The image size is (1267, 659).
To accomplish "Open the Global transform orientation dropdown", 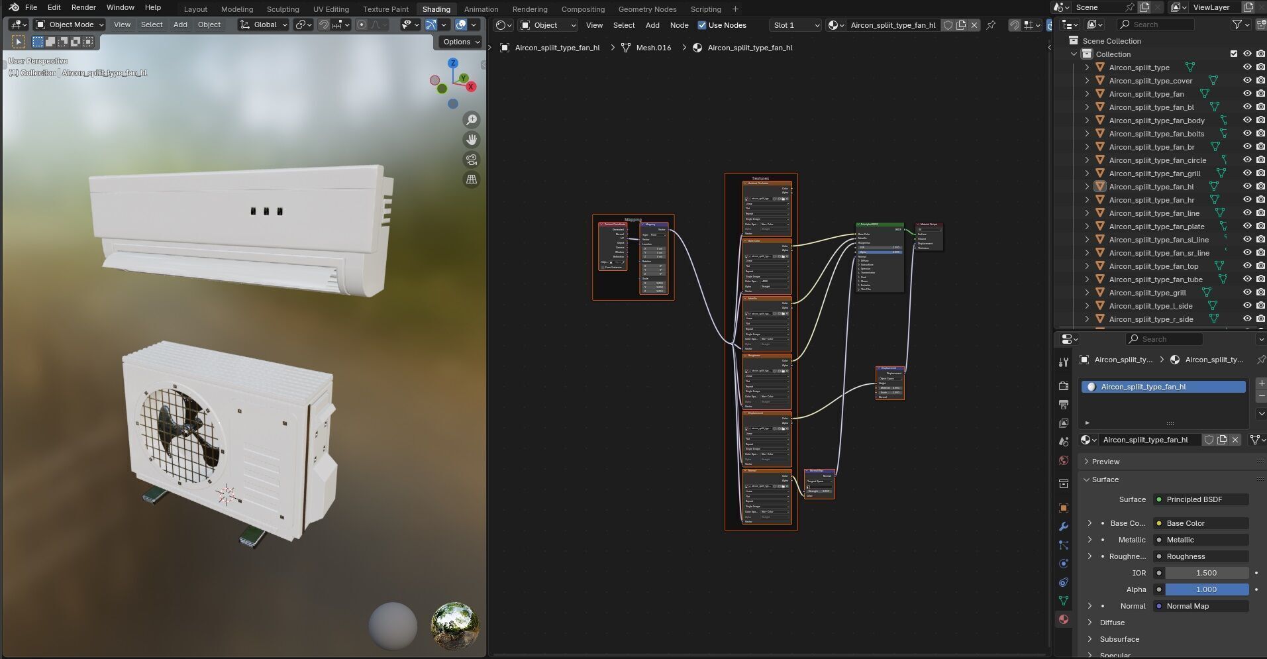I will pyautogui.click(x=264, y=25).
